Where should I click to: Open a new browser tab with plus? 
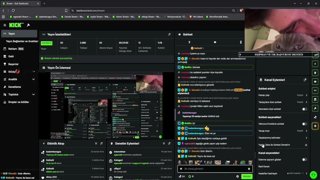tap(44, 3)
